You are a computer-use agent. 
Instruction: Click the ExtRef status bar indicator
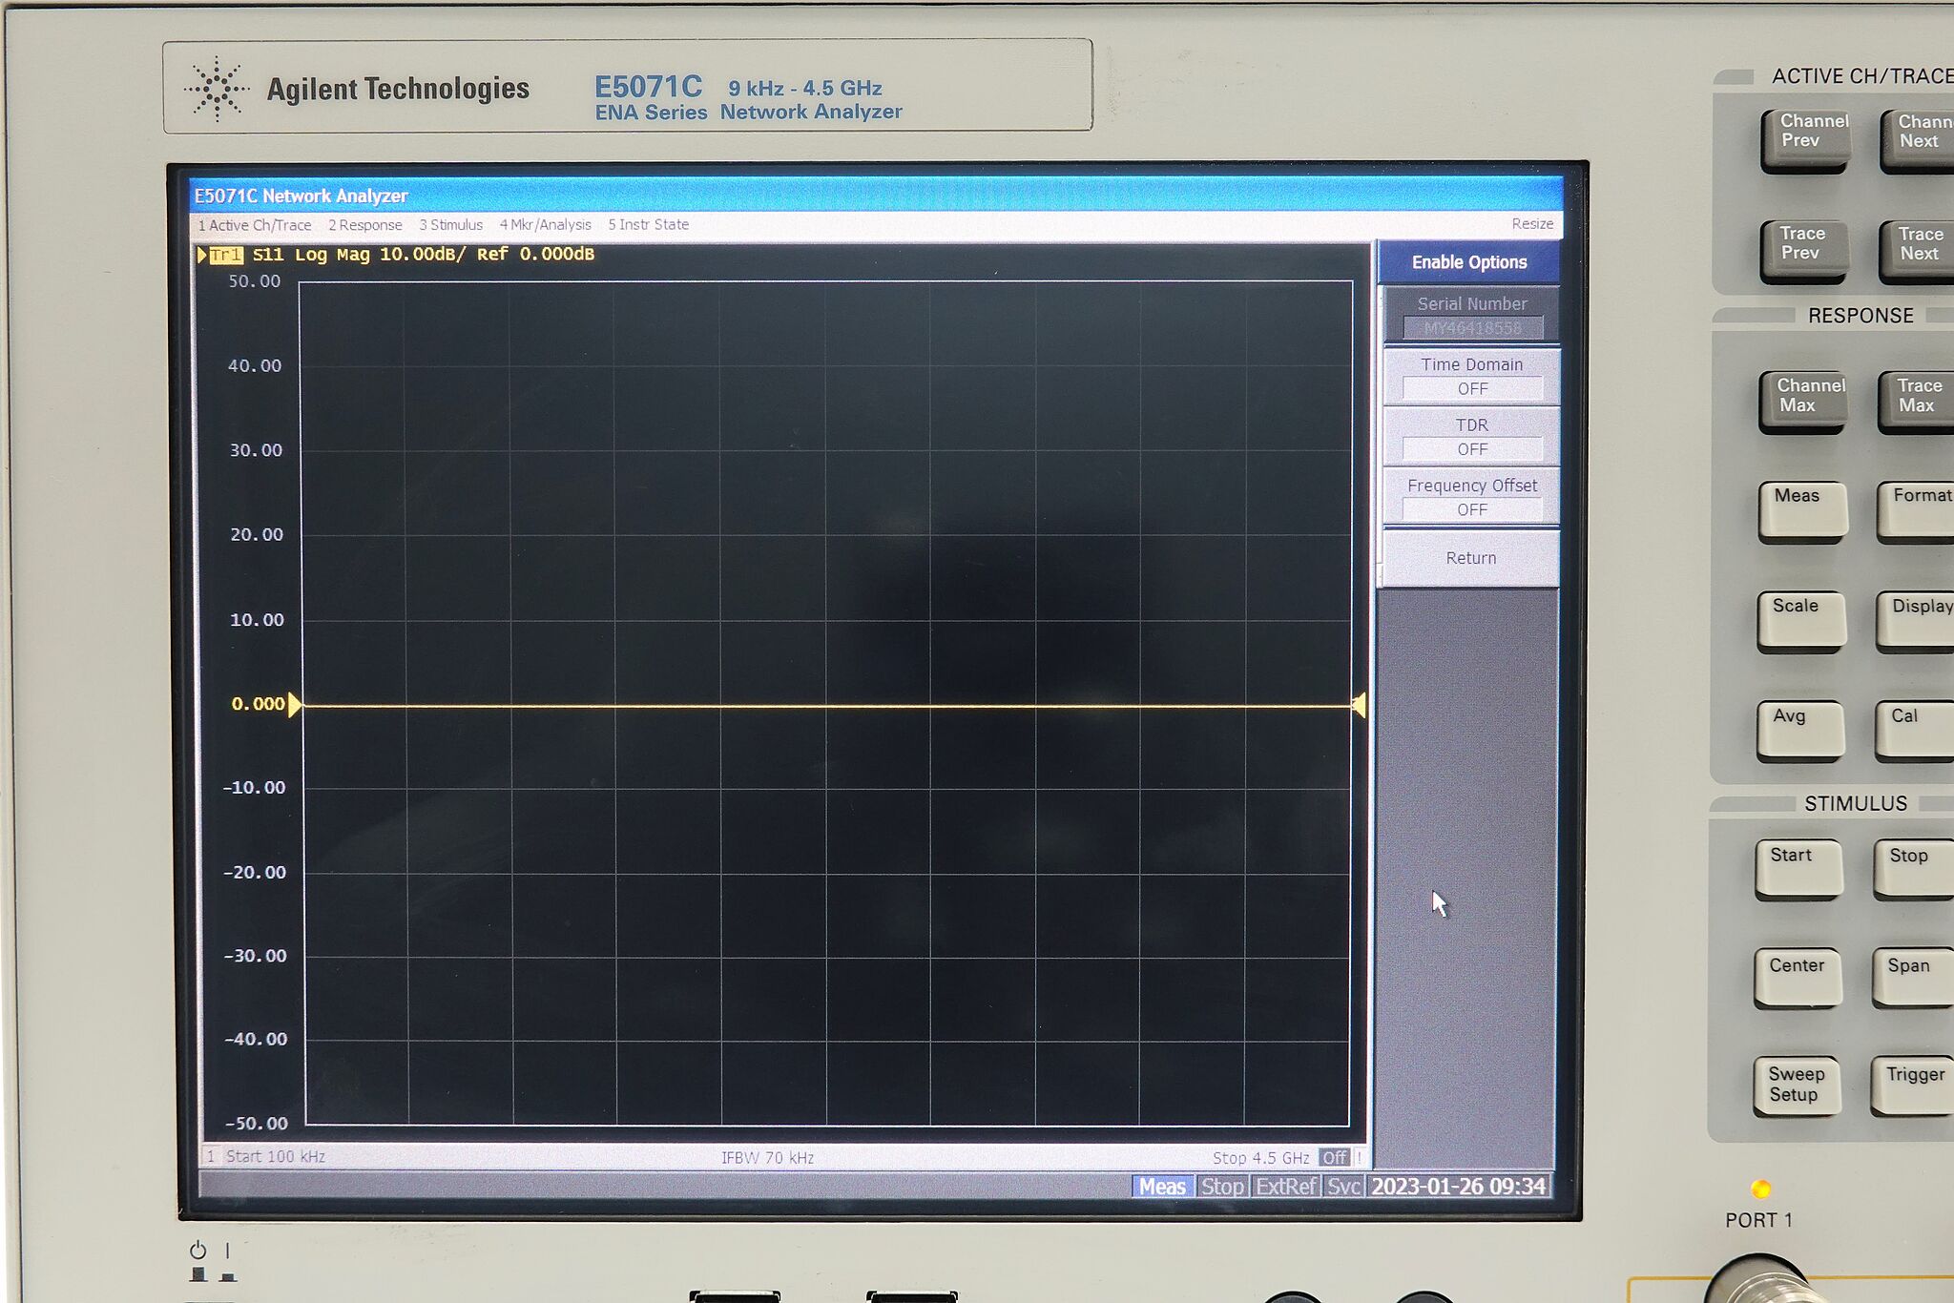coord(1285,1187)
